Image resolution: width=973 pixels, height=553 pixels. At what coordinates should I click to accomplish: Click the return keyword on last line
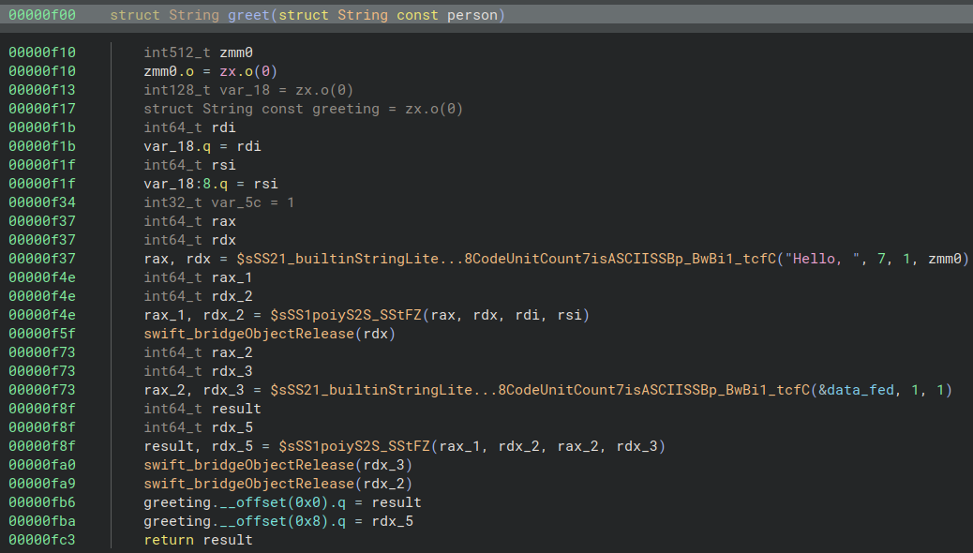169,540
